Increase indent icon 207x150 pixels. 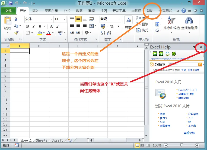click(78, 32)
